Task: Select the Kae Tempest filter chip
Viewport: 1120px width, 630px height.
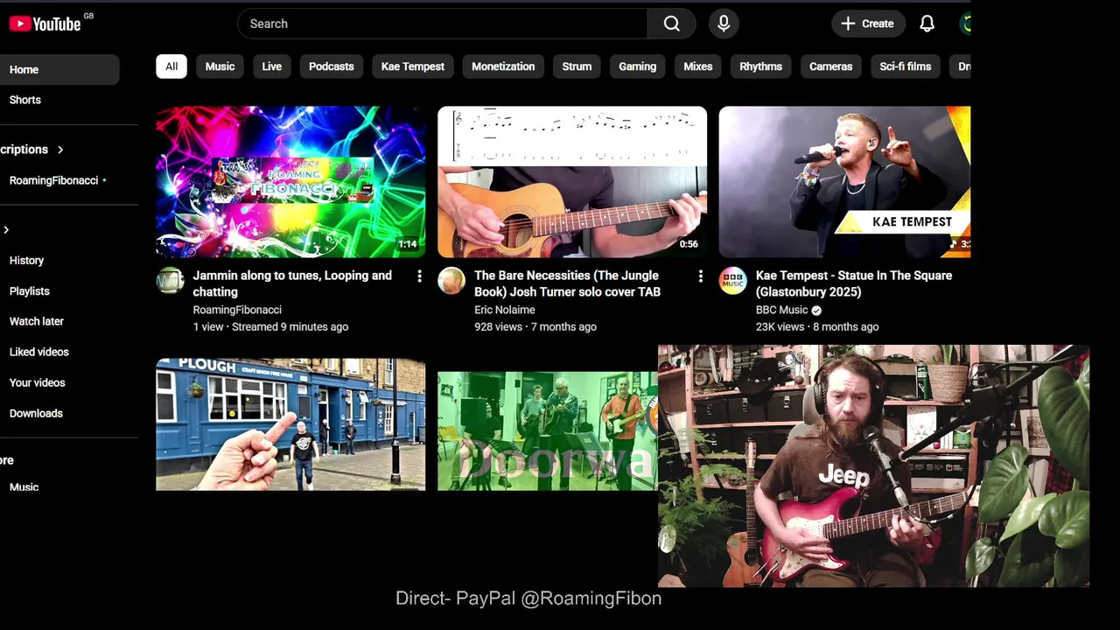Action: point(413,66)
